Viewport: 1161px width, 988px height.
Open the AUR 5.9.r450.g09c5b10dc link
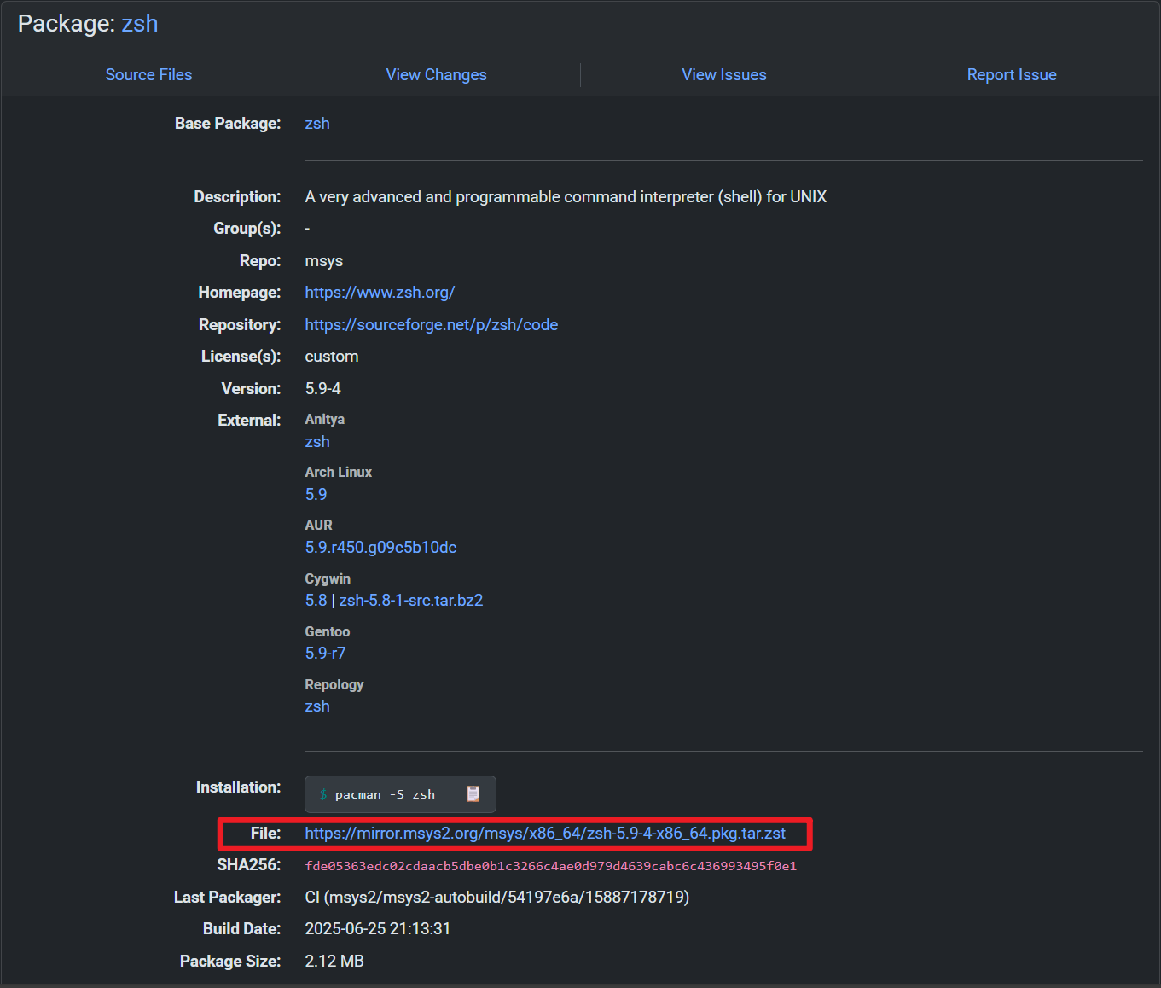[380, 548]
